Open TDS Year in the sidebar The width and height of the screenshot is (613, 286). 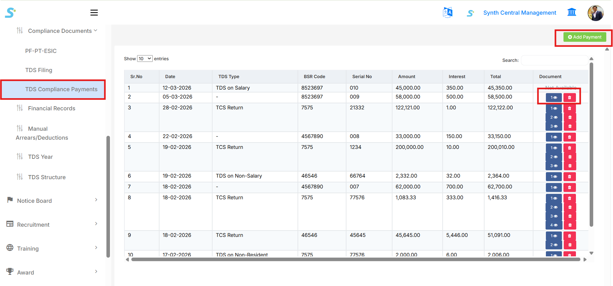tap(40, 157)
